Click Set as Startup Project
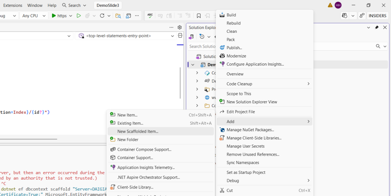The height and width of the screenshot is (196, 391). click(246, 172)
